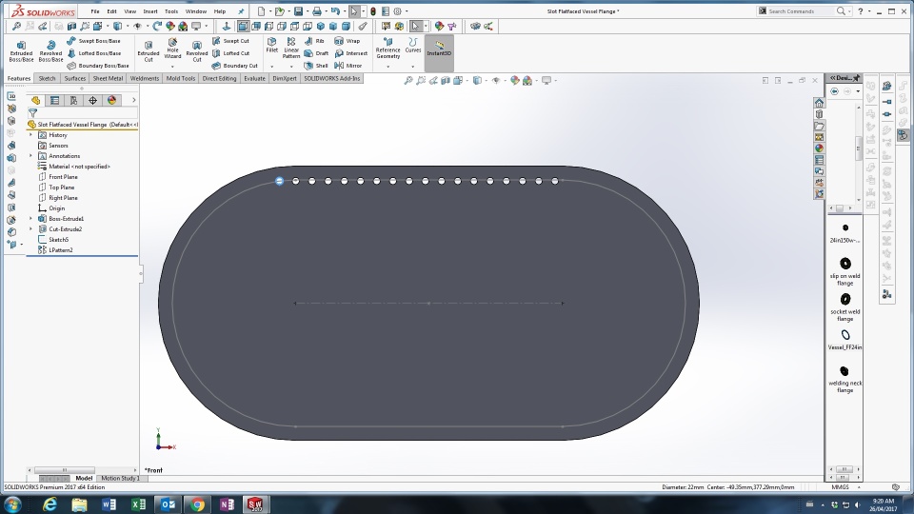914x514 pixels.
Task: Open the Design Library home icon
Action: tap(819, 103)
